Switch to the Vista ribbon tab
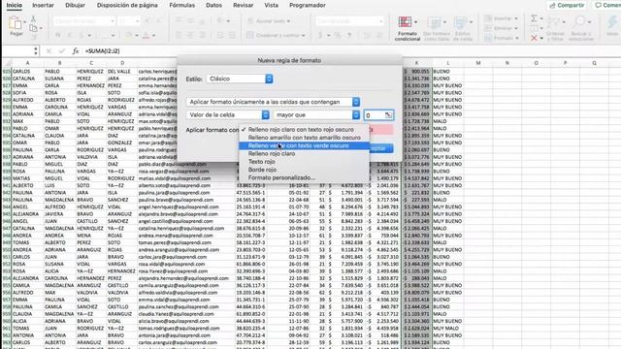This screenshot has width=621, height=349. point(272,5)
